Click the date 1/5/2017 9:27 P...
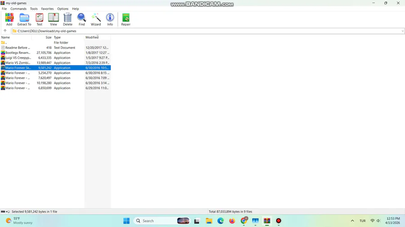This screenshot has width=405, height=227. point(97,58)
